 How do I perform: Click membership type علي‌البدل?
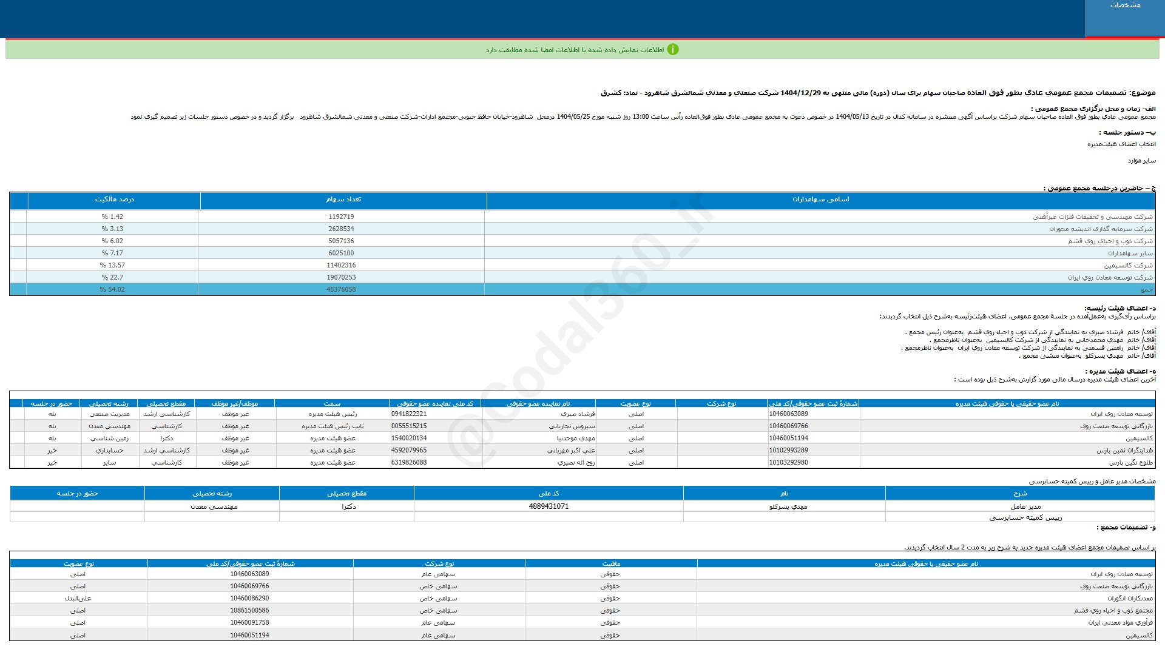(x=78, y=598)
